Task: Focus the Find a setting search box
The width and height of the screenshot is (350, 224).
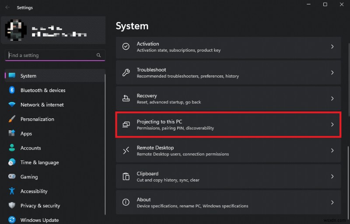Action: (x=55, y=55)
